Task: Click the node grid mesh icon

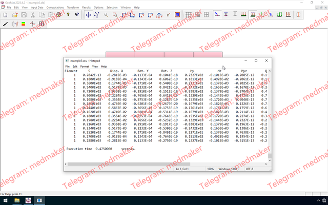Action: pyautogui.click(x=189, y=15)
